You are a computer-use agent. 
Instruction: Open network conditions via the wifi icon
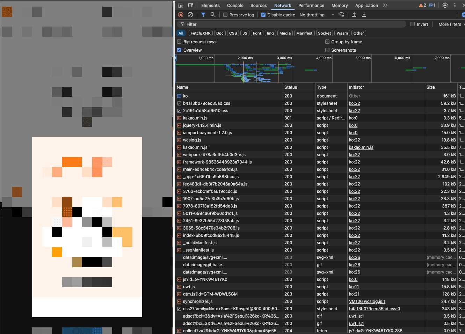click(341, 15)
